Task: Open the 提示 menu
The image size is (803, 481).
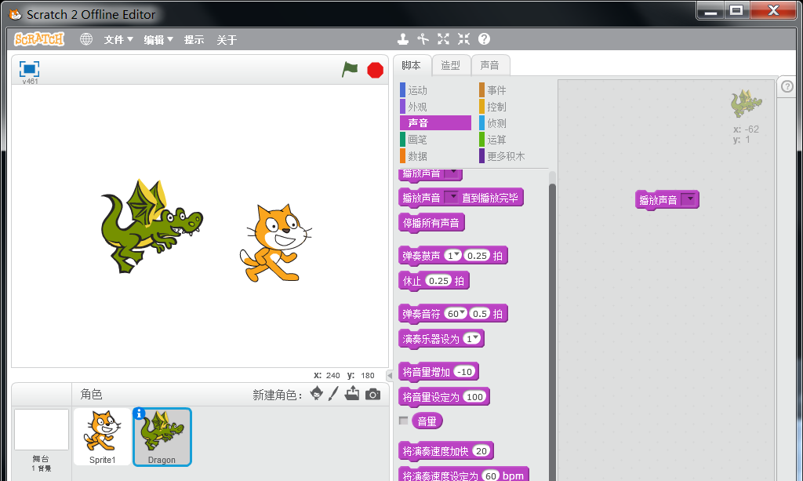Action: tap(194, 39)
